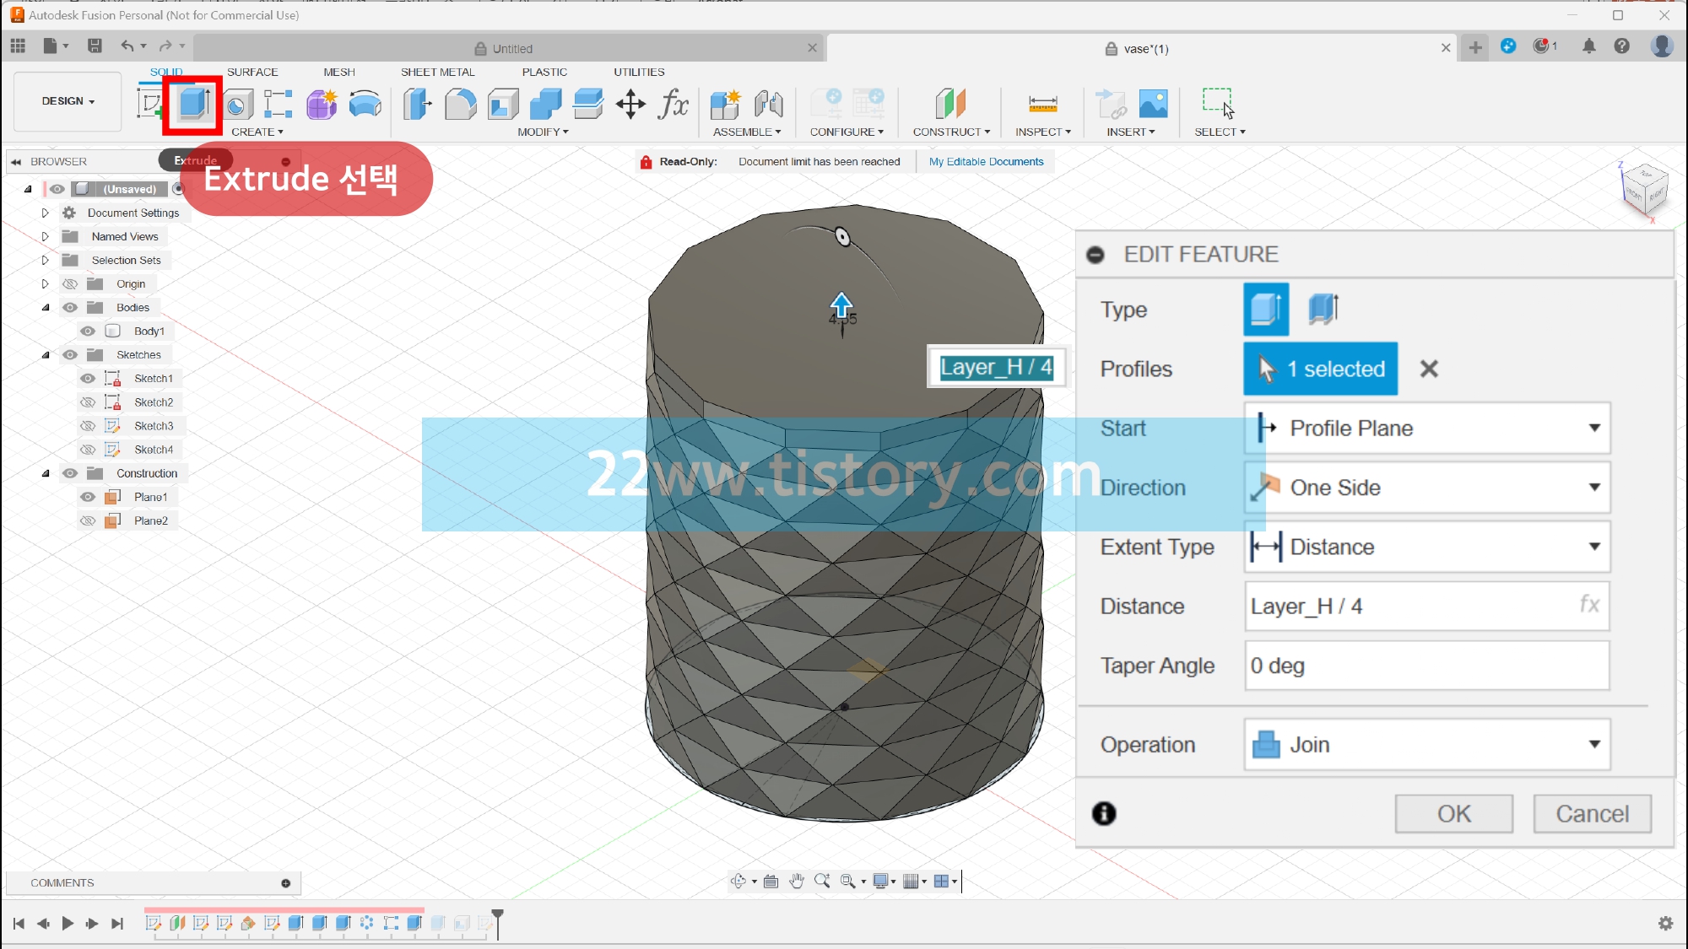Show Sketch3 using its eye icon
The height and width of the screenshot is (949, 1688).
point(88,426)
